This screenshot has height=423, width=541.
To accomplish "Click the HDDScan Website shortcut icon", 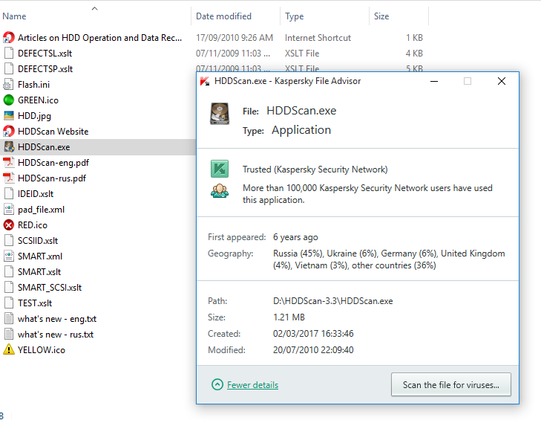I will pyautogui.click(x=9, y=132).
